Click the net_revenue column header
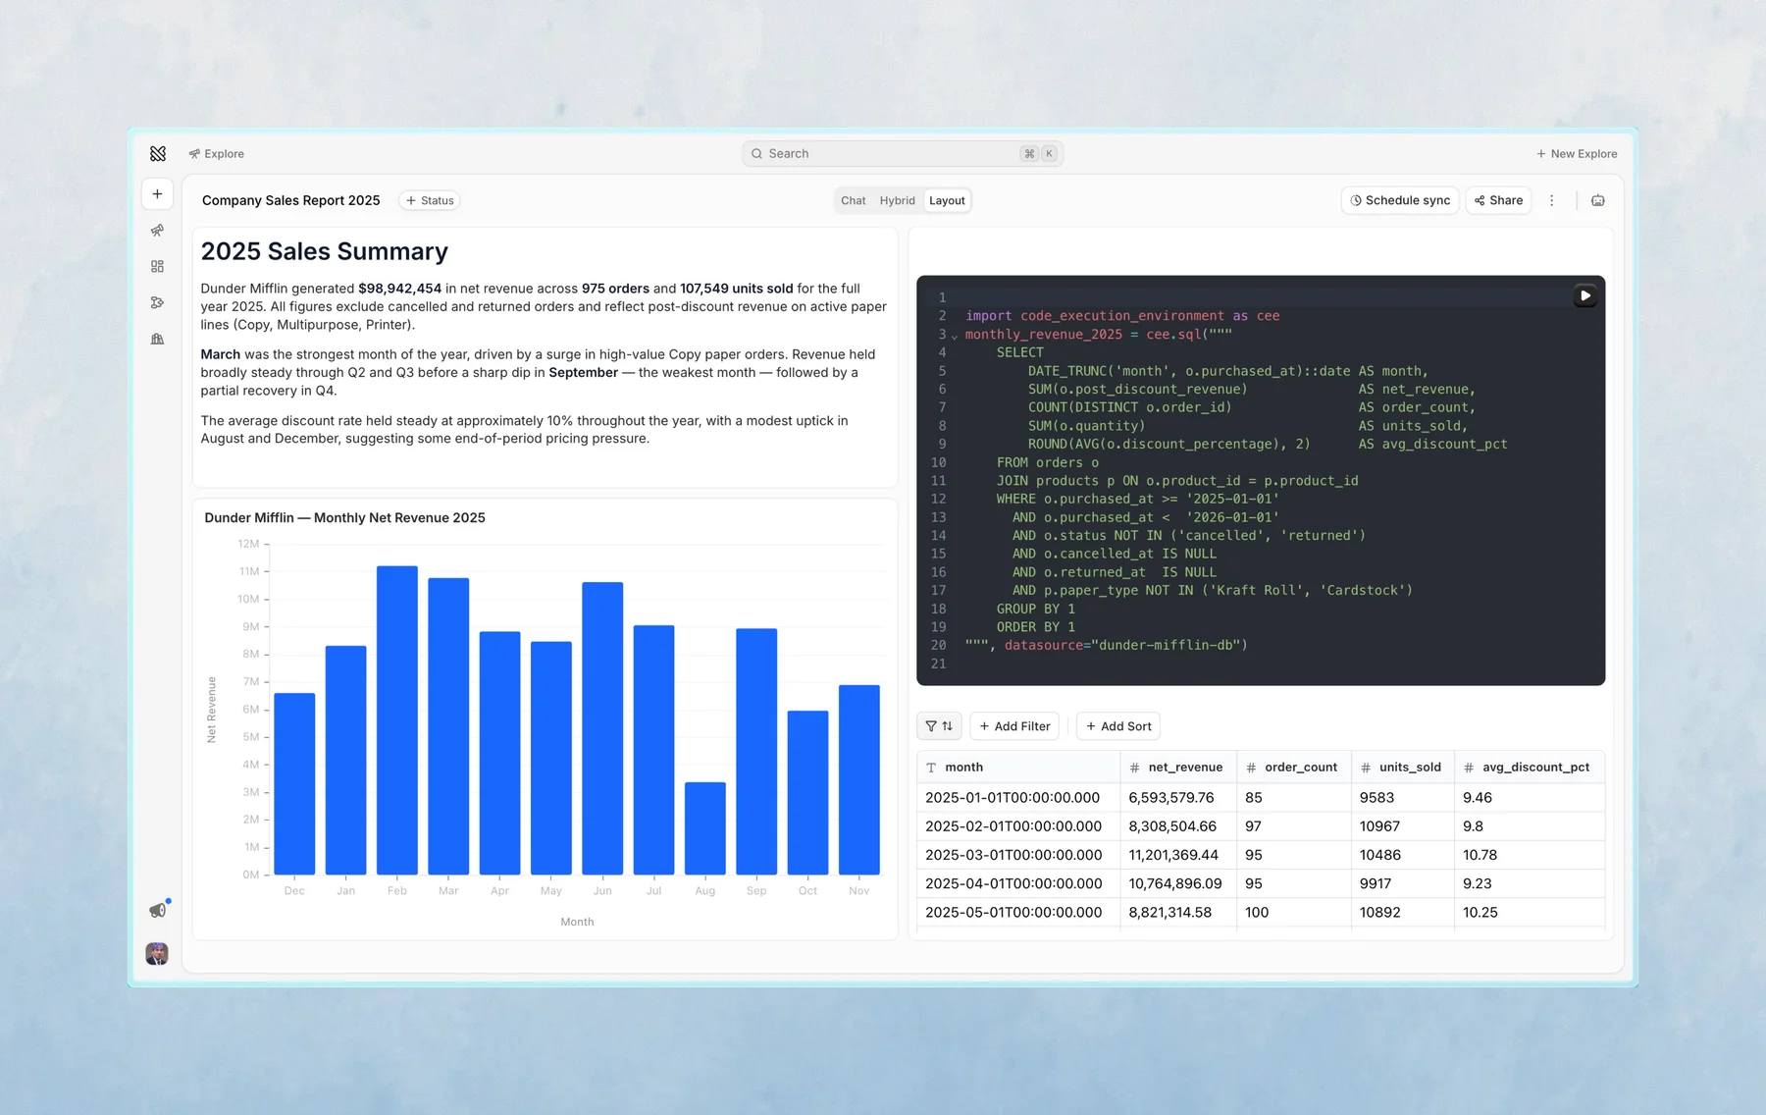The height and width of the screenshot is (1115, 1766). coord(1178,768)
